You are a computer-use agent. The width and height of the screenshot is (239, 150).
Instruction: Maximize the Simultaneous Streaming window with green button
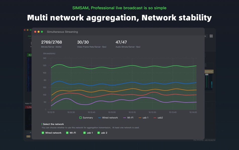click(x=42, y=32)
